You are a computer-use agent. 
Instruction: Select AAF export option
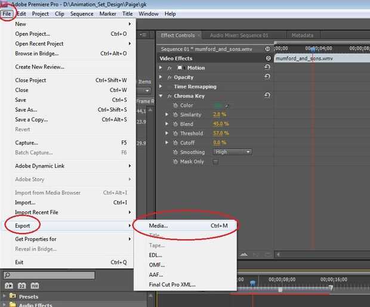(x=185, y=275)
